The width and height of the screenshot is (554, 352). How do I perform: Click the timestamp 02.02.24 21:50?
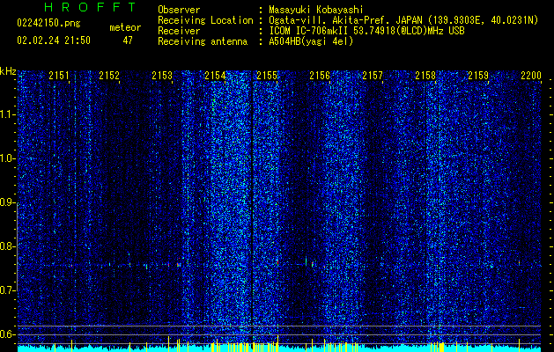coord(54,40)
